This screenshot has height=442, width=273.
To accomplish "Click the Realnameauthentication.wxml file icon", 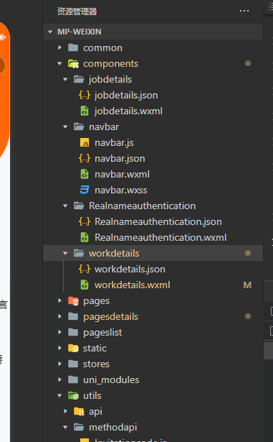I will coord(85,237).
